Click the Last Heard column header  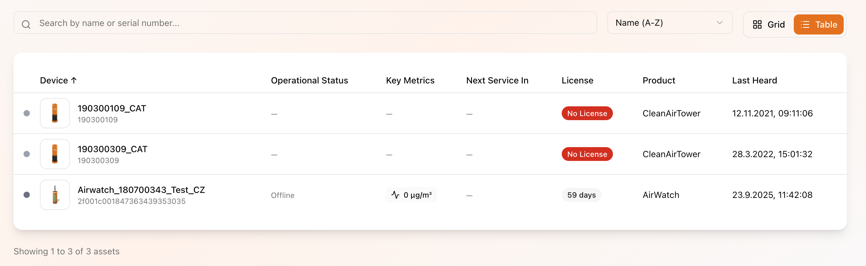click(755, 80)
